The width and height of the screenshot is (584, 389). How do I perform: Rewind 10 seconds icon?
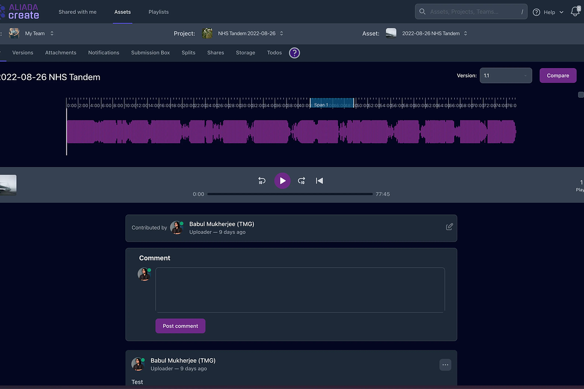[x=262, y=181]
